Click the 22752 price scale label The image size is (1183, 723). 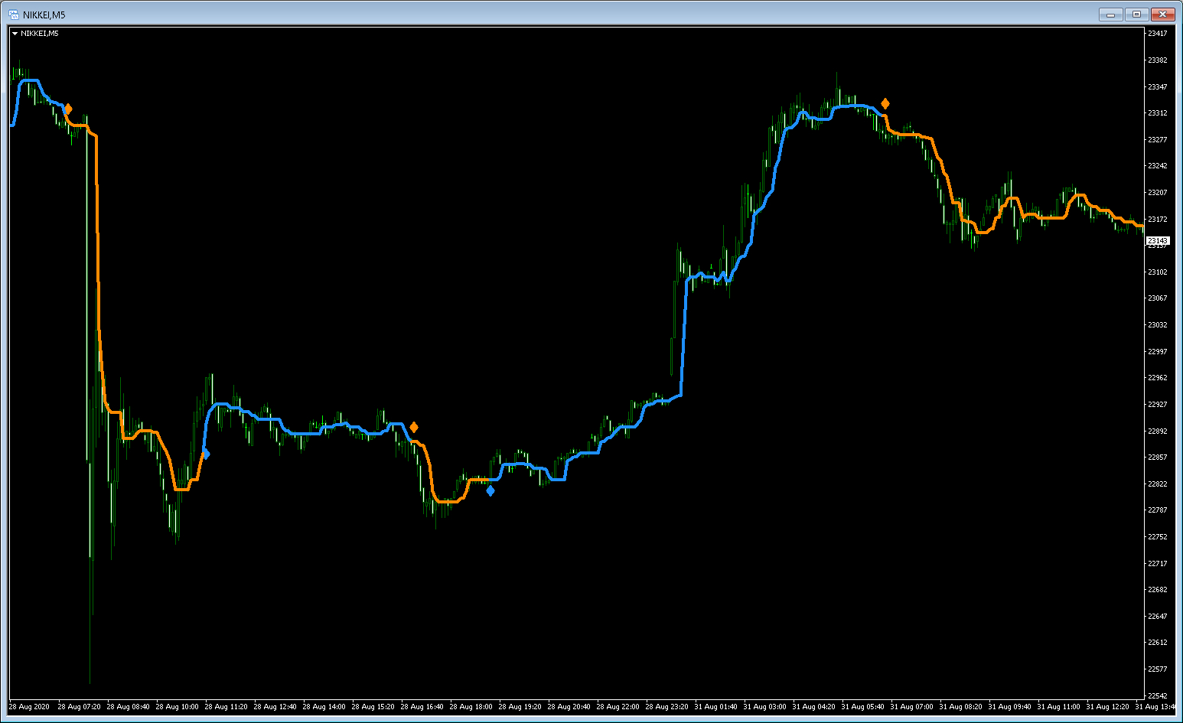pos(1158,537)
